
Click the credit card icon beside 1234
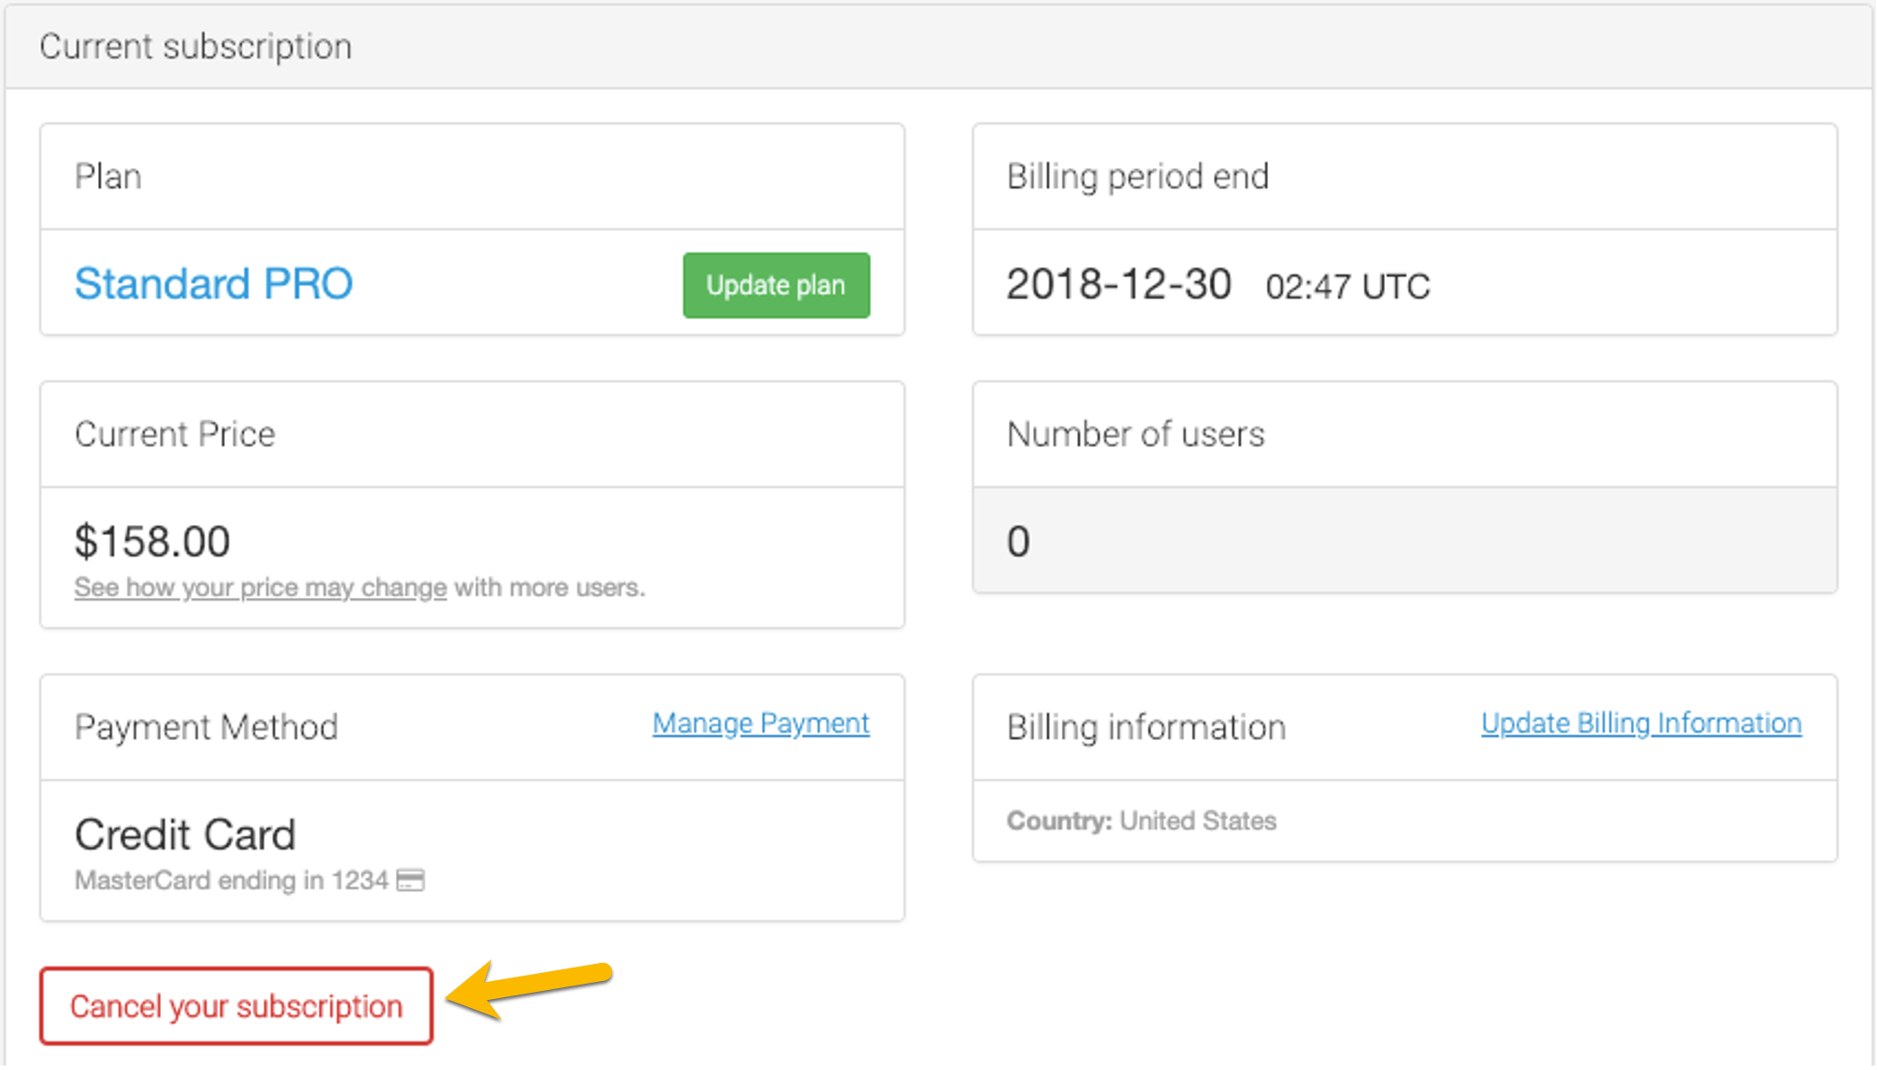pyautogui.click(x=410, y=879)
